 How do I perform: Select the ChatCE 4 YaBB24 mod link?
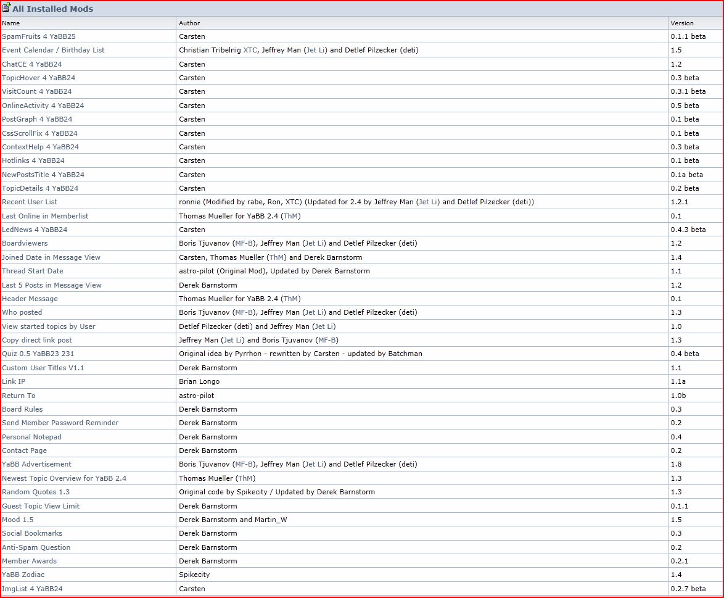click(31, 64)
